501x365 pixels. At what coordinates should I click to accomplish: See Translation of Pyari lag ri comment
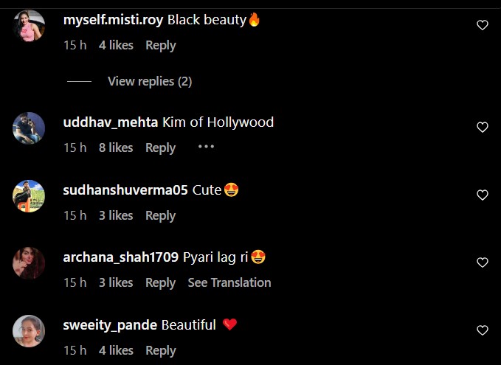pos(229,282)
